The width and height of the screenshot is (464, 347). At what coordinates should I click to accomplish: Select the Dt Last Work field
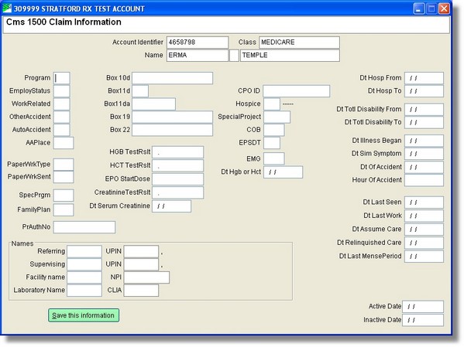click(x=424, y=216)
